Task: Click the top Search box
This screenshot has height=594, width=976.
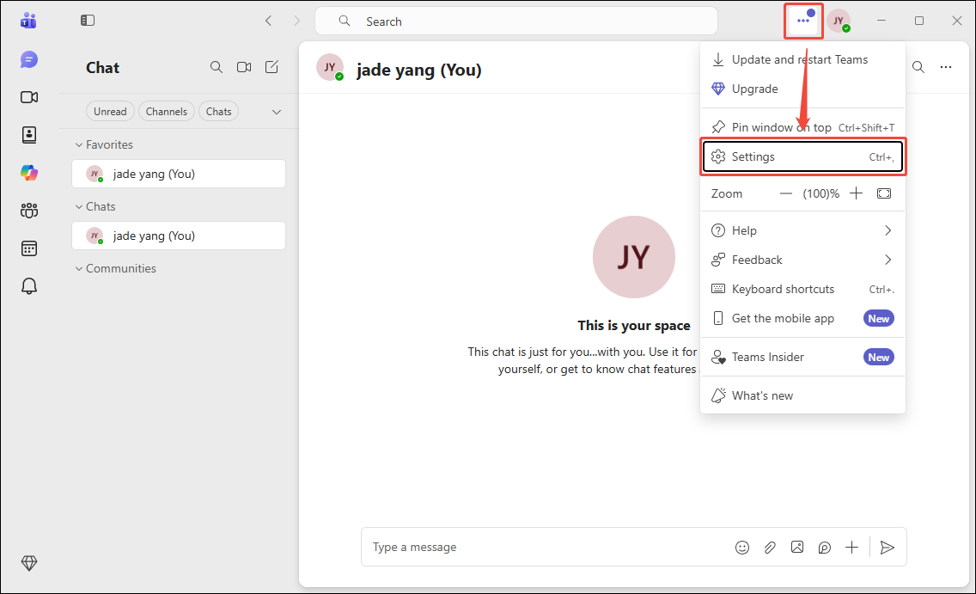Action: click(x=516, y=21)
